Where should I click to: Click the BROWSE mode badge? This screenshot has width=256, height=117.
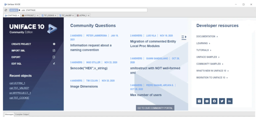13,10
